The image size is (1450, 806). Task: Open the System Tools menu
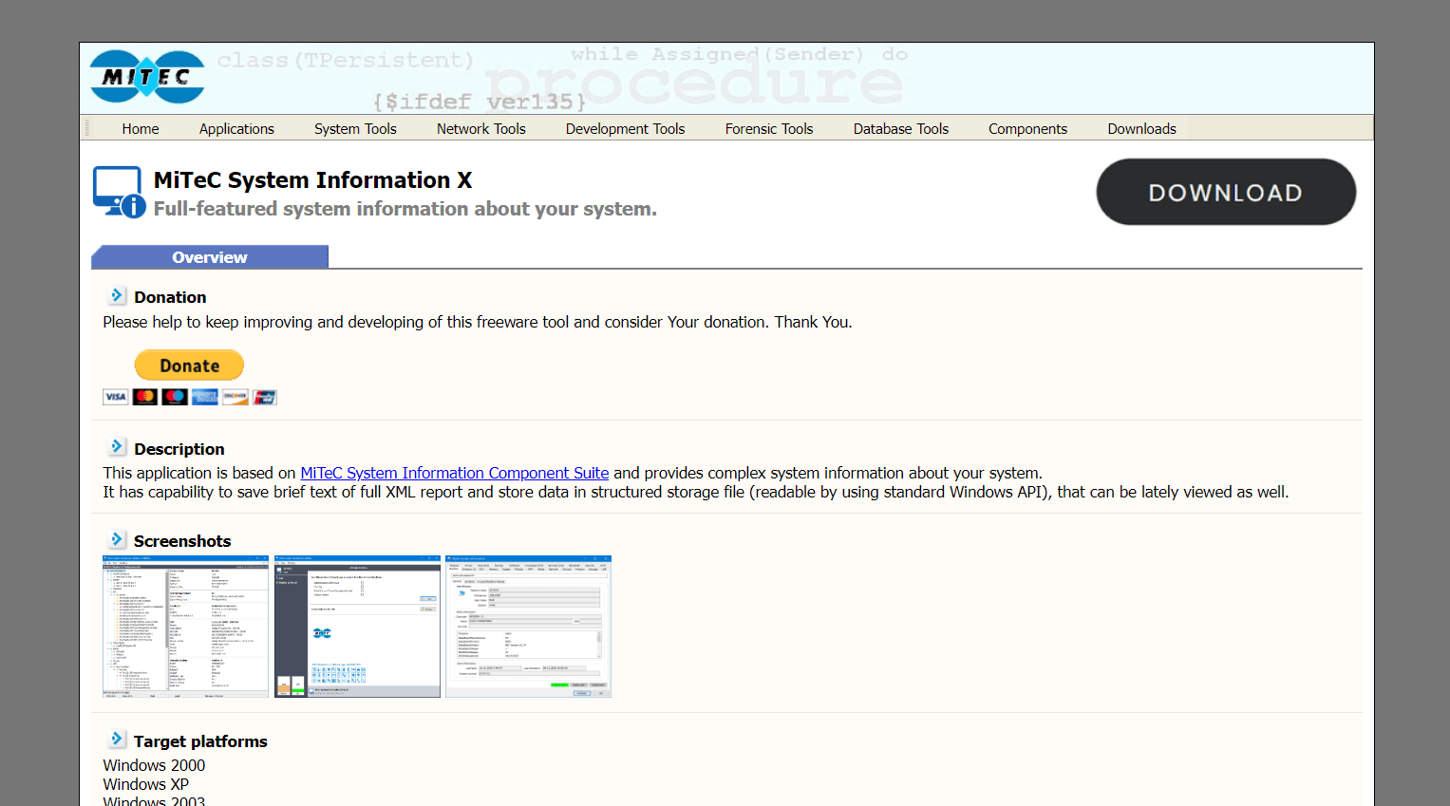click(x=355, y=129)
